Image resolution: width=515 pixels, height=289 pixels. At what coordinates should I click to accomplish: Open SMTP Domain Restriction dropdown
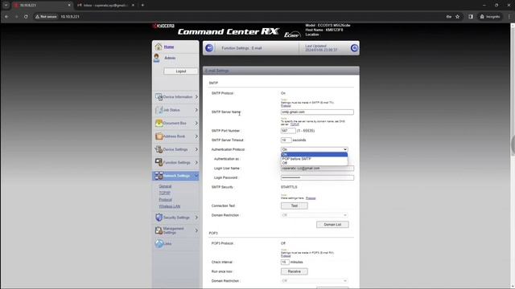tap(315, 215)
